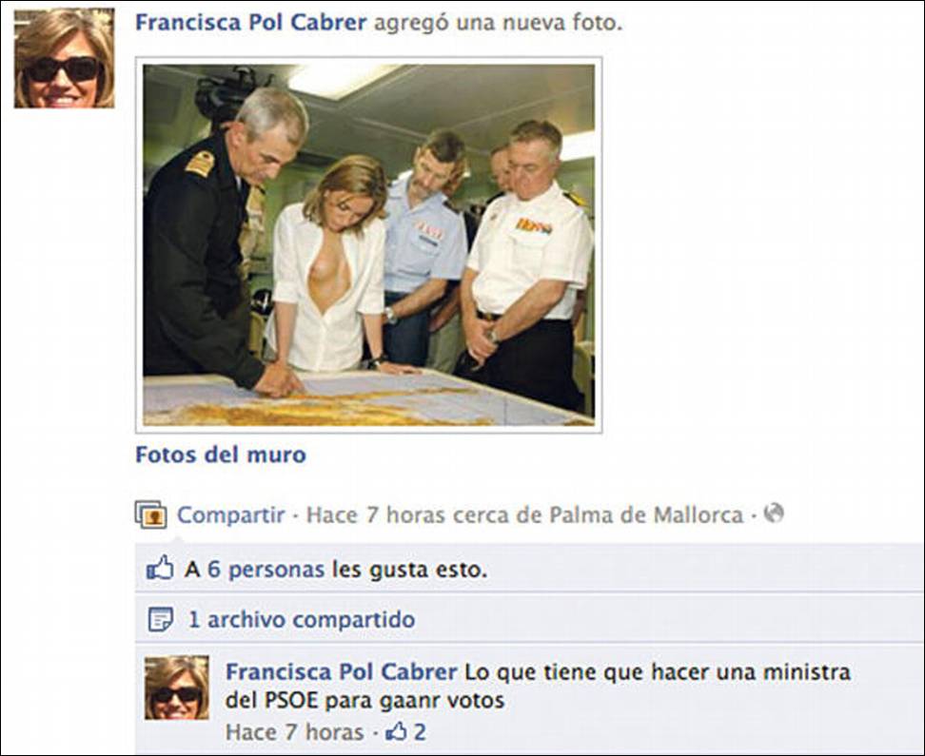
Task: Open the post's Hace 7 horas timestamp
Action: click(x=375, y=514)
